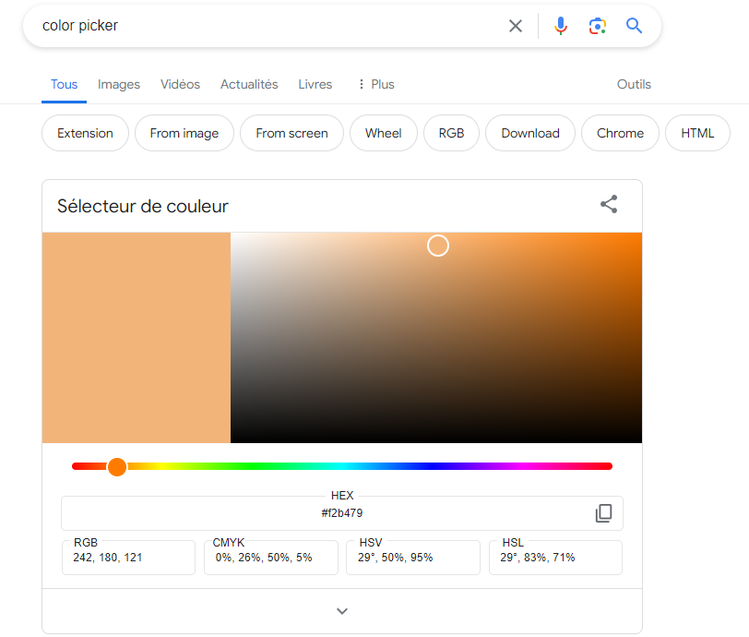Select the From image filter chip

[x=184, y=133]
